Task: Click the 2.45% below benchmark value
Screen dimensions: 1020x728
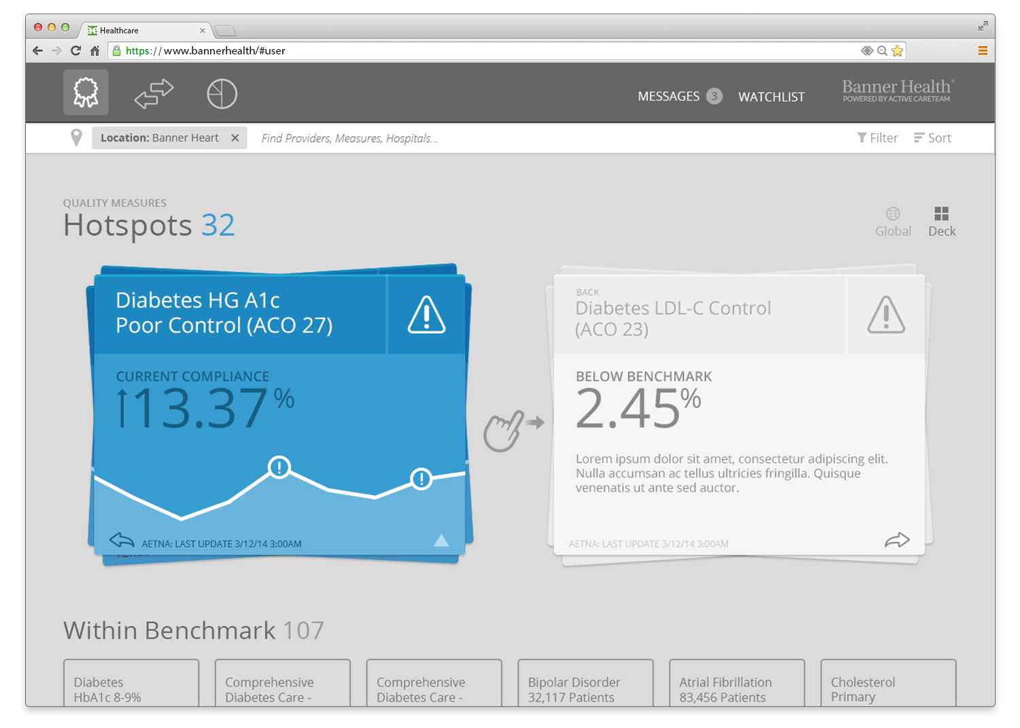Action: [638, 408]
